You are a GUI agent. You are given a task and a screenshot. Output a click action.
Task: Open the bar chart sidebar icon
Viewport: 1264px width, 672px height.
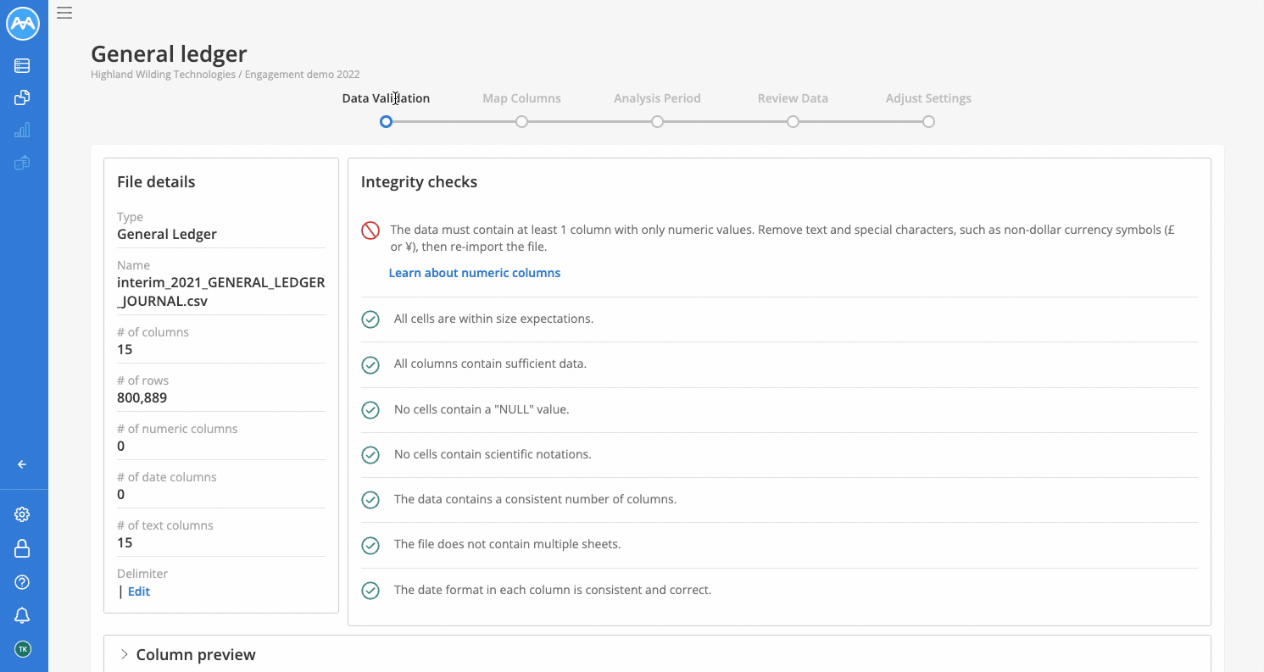[23, 130]
